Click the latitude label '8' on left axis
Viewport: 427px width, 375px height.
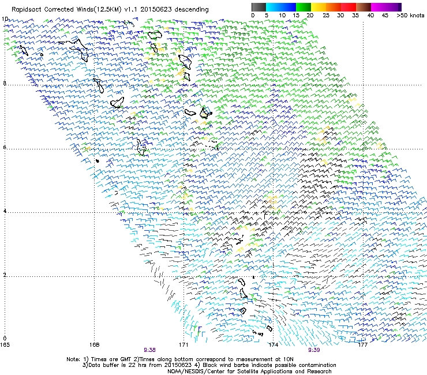pyautogui.click(x=5, y=83)
